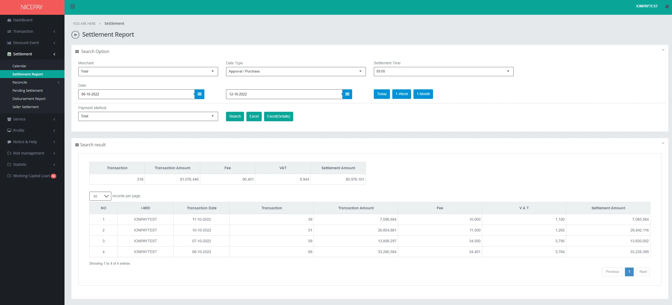Open the Date Type dropdown
The height and width of the screenshot is (305, 672).
[x=296, y=71]
